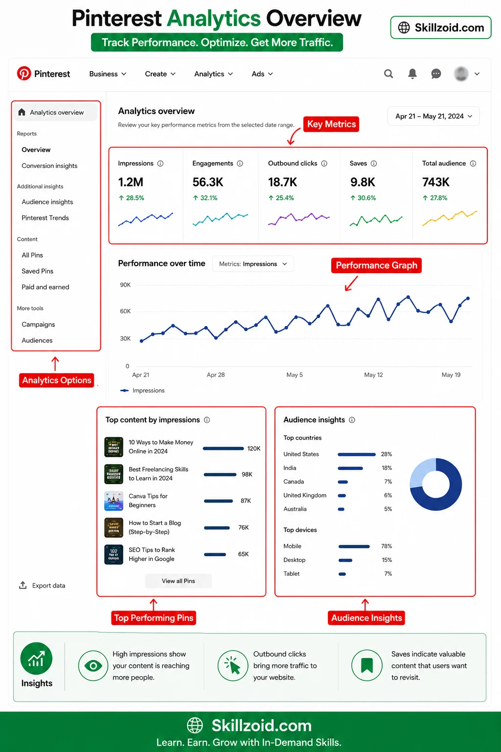Click the Canva Tips for Beginners thumbnail
The image size is (501, 752).
click(114, 501)
